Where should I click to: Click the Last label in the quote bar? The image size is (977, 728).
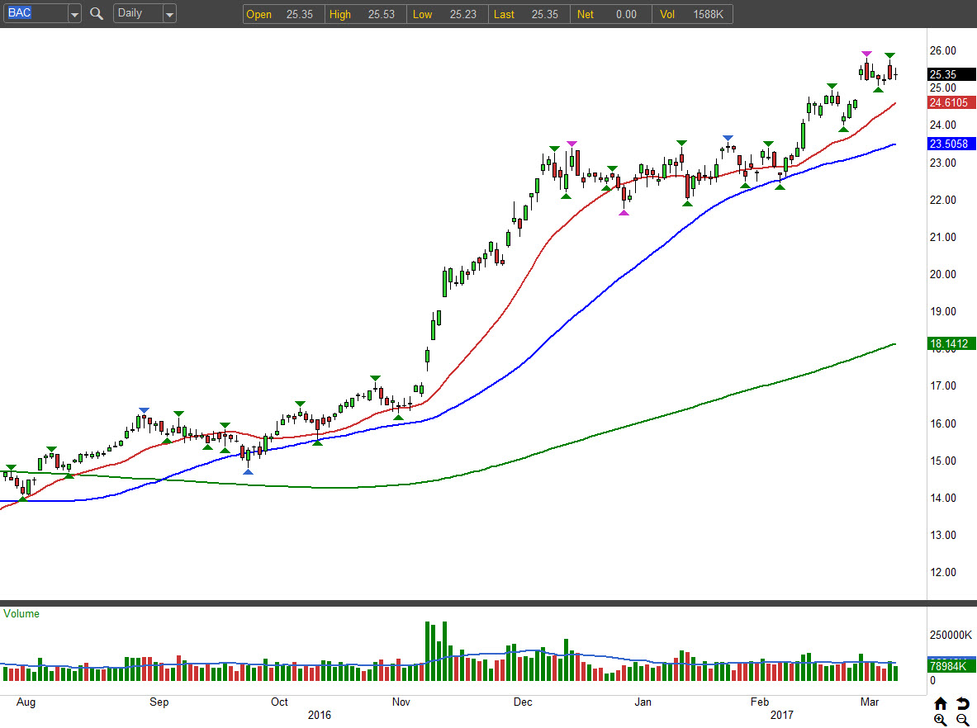tap(504, 14)
